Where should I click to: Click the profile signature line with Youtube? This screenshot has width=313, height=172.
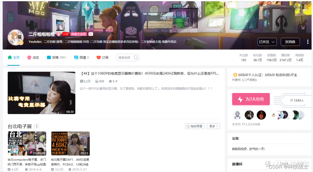tap(102, 42)
